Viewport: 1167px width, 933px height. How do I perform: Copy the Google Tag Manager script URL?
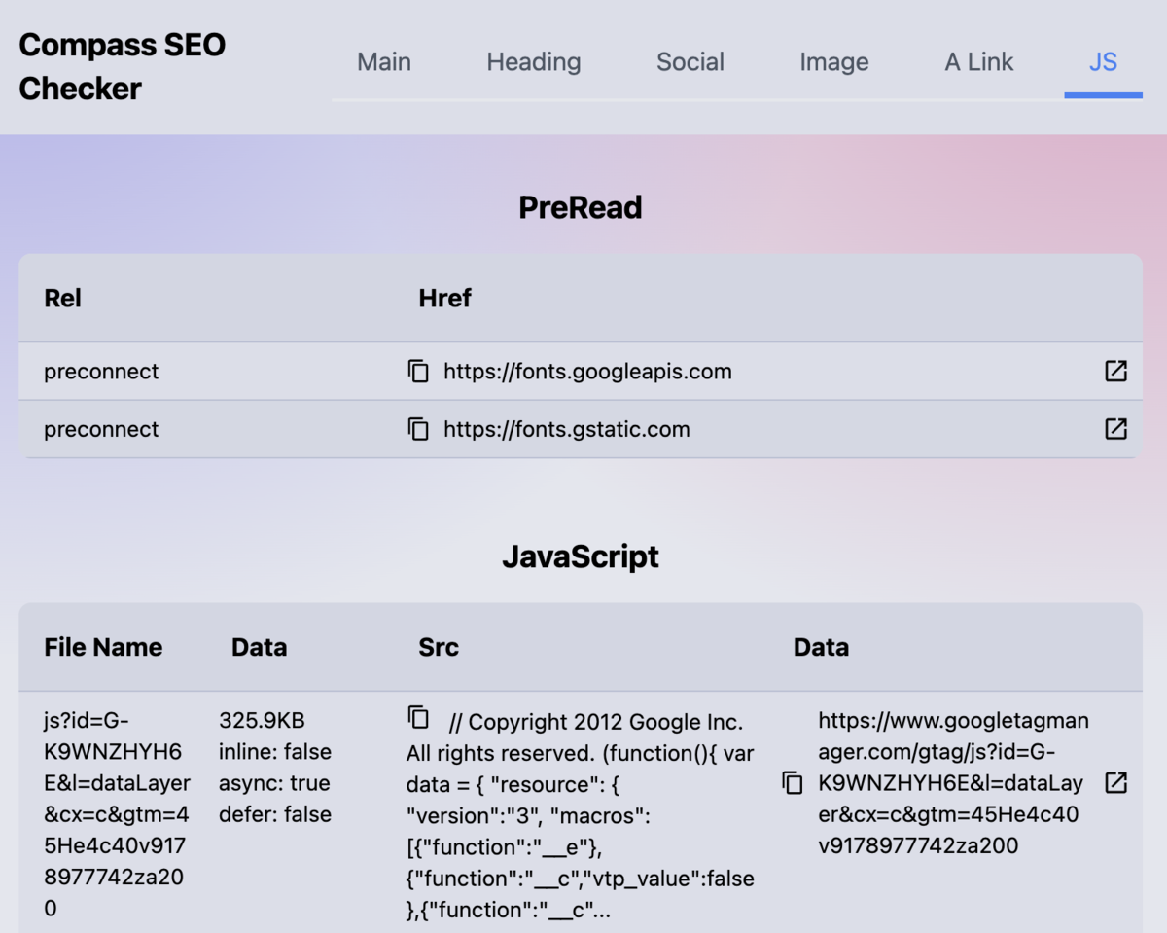point(792,782)
